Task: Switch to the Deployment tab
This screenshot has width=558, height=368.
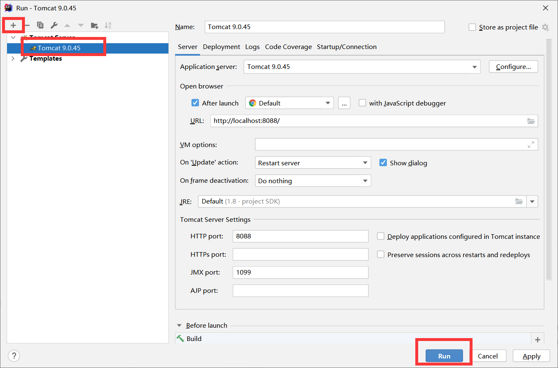Action: point(222,47)
